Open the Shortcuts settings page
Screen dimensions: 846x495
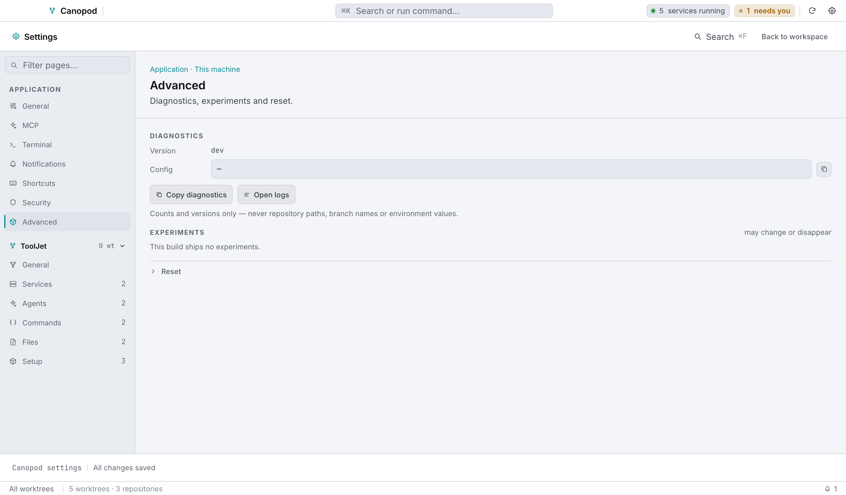(x=67, y=183)
